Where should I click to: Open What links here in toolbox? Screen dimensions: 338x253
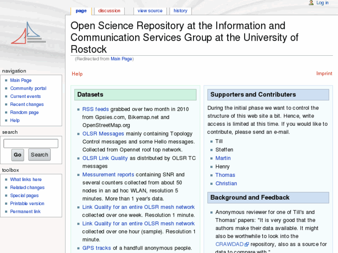(26, 180)
